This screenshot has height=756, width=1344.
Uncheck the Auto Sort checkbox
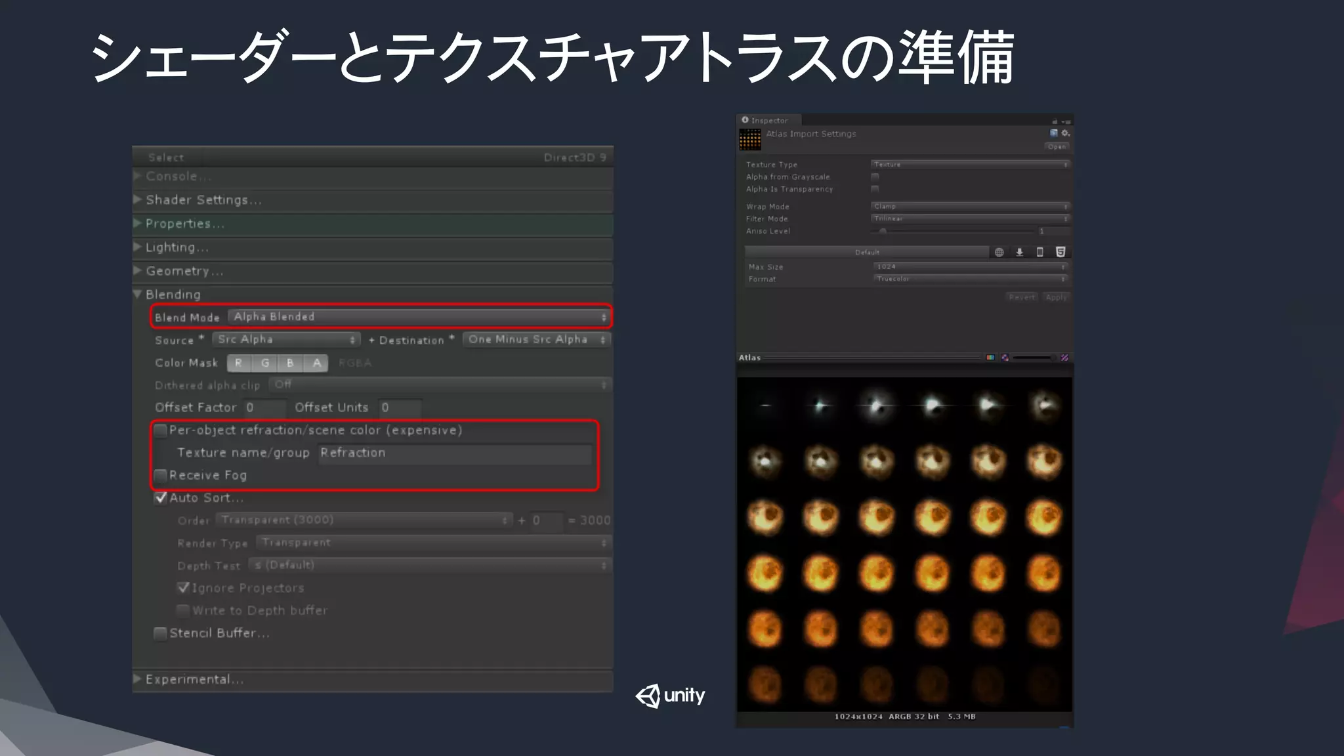click(x=161, y=497)
